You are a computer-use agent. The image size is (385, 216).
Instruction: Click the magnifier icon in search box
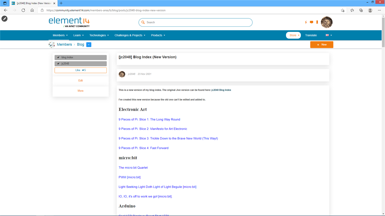143,22
